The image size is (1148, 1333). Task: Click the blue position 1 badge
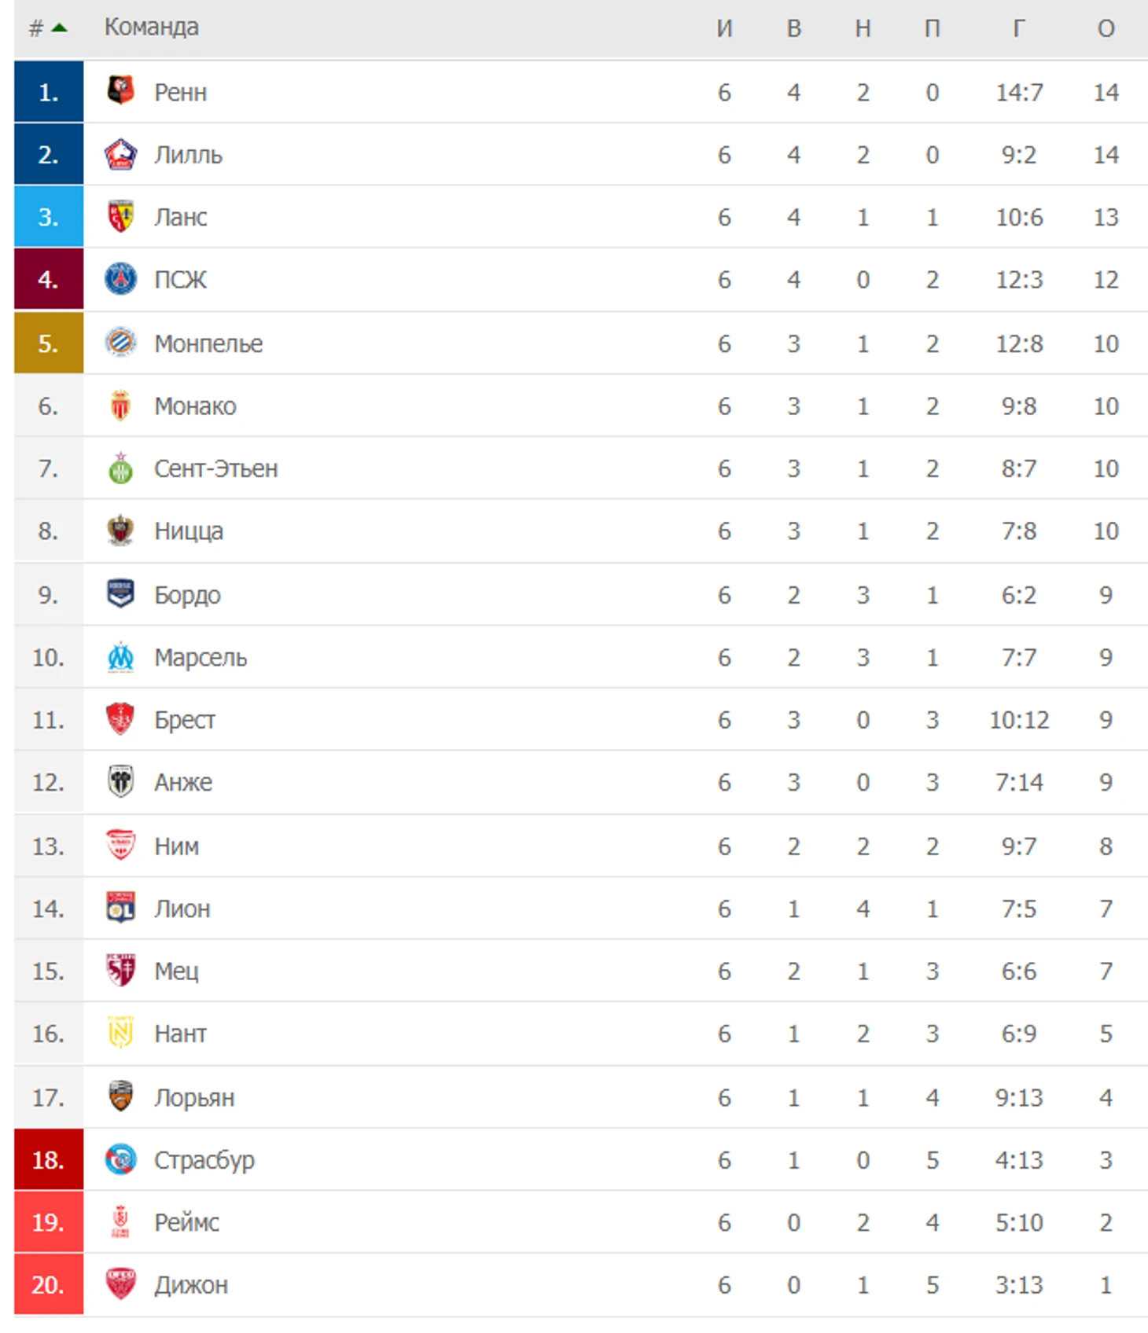click(49, 92)
